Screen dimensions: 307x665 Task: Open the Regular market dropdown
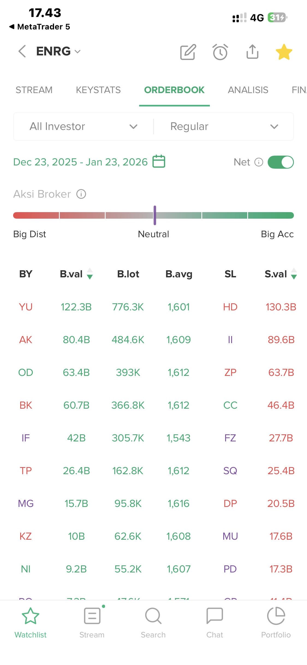[224, 126]
